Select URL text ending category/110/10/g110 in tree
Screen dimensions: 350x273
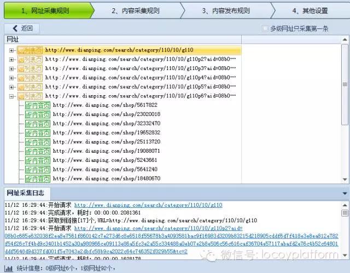119,50
